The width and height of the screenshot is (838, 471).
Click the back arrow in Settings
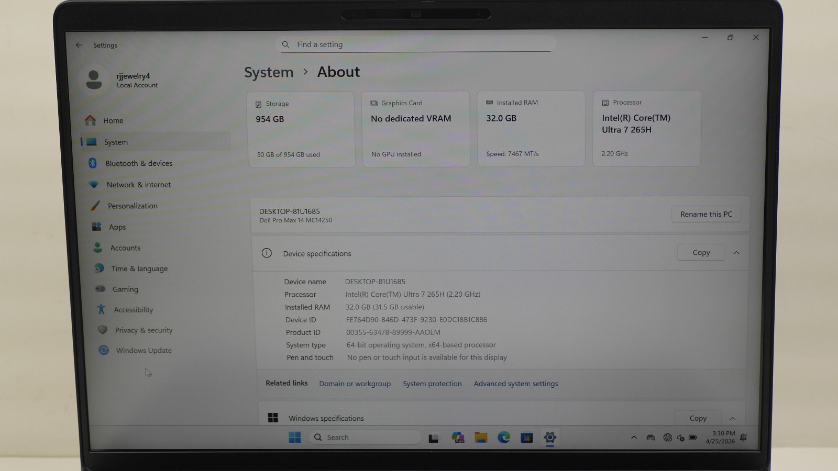point(79,45)
